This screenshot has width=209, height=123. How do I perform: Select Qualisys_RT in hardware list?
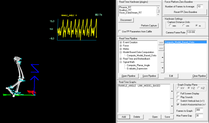pos(125,10)
